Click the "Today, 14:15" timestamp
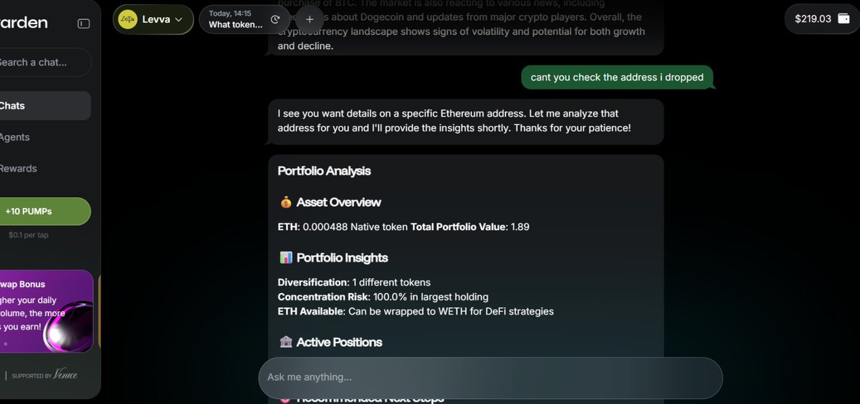The image size is (860, 404). (x=230, y=14)
